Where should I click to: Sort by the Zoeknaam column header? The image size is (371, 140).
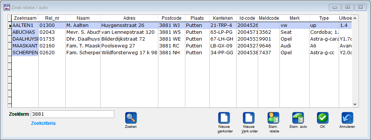[25, 18]
